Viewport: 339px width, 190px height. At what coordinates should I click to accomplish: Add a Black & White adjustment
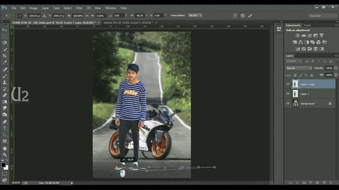click(x=307, y=42)
